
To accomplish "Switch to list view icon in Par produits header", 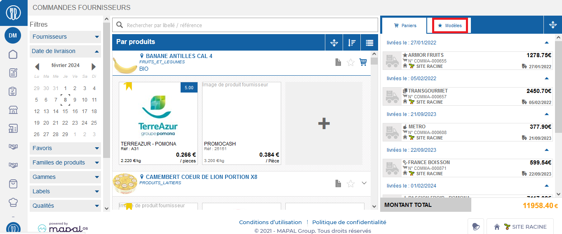I will click(369, 42).
